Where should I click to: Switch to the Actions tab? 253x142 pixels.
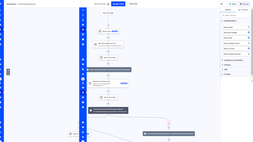pyautogui.click(x=228, y=10)
